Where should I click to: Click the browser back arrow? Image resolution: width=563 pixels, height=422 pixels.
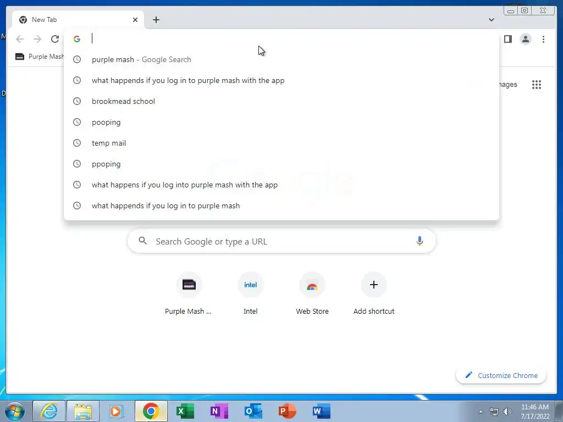(x=20, y=39)
